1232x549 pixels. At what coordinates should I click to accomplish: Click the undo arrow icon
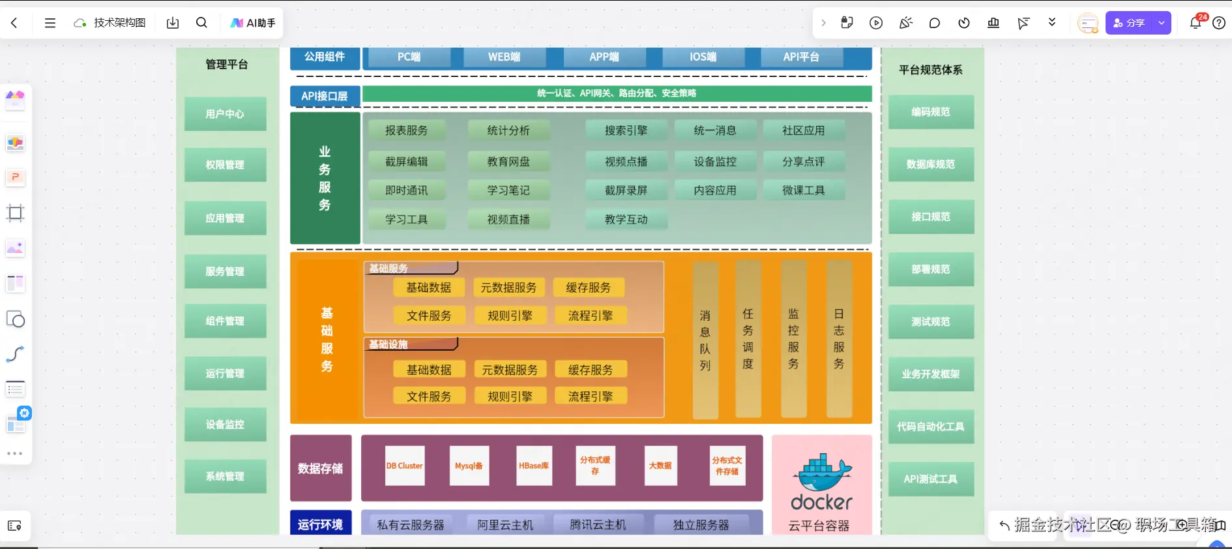pyautogui.click(x=1005, y=526)
